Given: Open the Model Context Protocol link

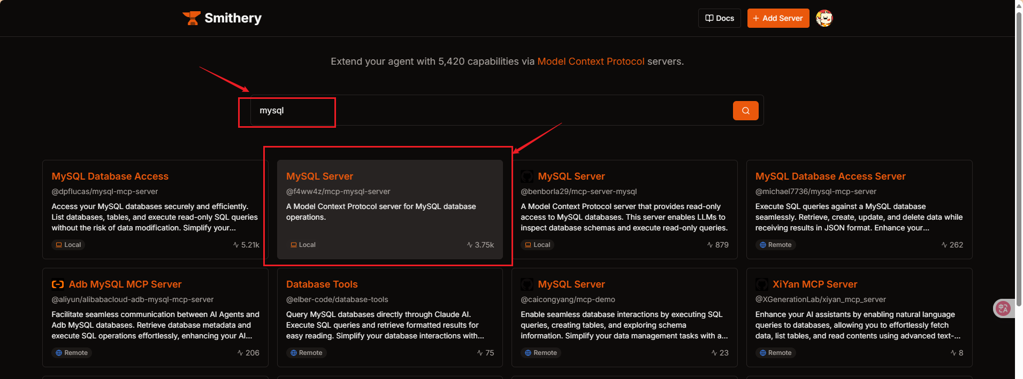Looking at the screenshot, I should tap(591, 61).
